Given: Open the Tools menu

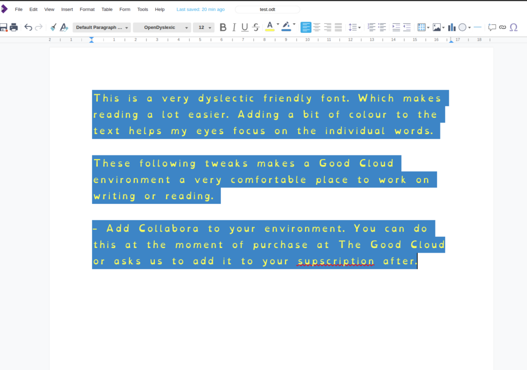Looking at the screenshot, I should click(143, 9).
